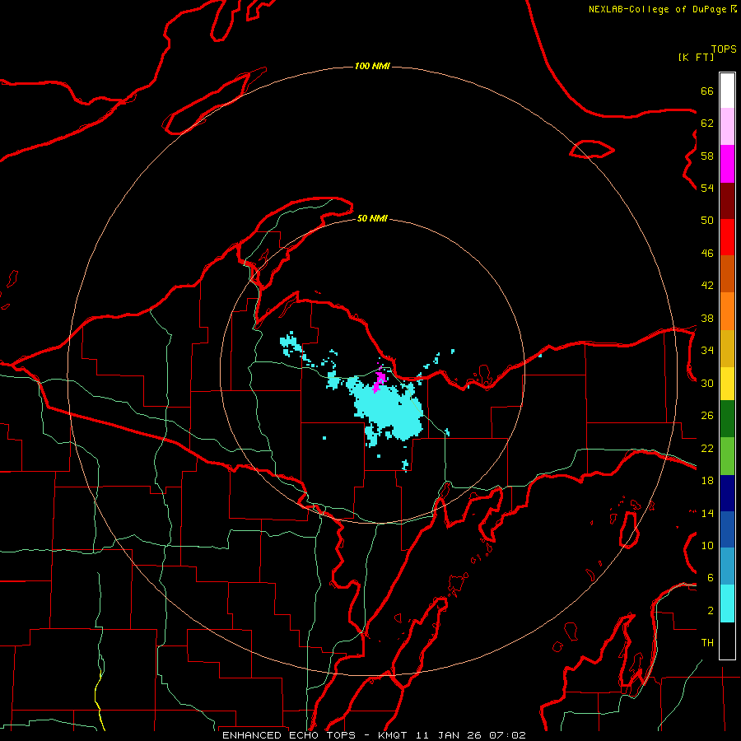
Task: Select the dark green legend swatch
Action: click(x=727, y=419)
